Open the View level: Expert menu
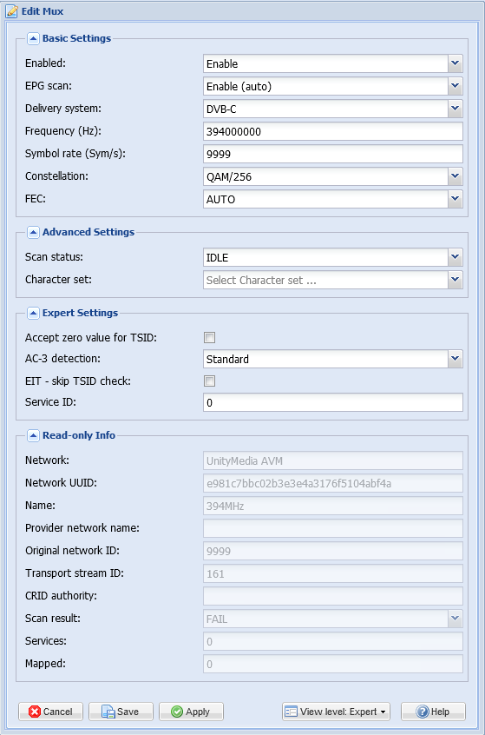Image resolution: width=485 pixels, height=735 pixels. (336, 712)
